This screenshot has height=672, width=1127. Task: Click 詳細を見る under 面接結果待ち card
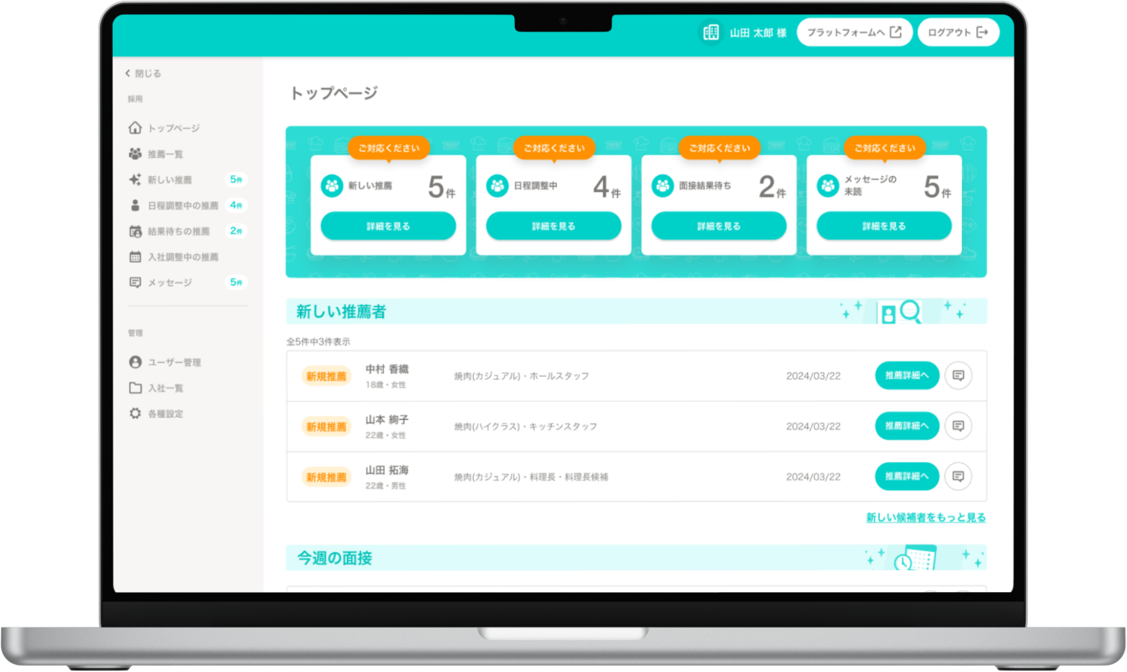tap(718, 226)
